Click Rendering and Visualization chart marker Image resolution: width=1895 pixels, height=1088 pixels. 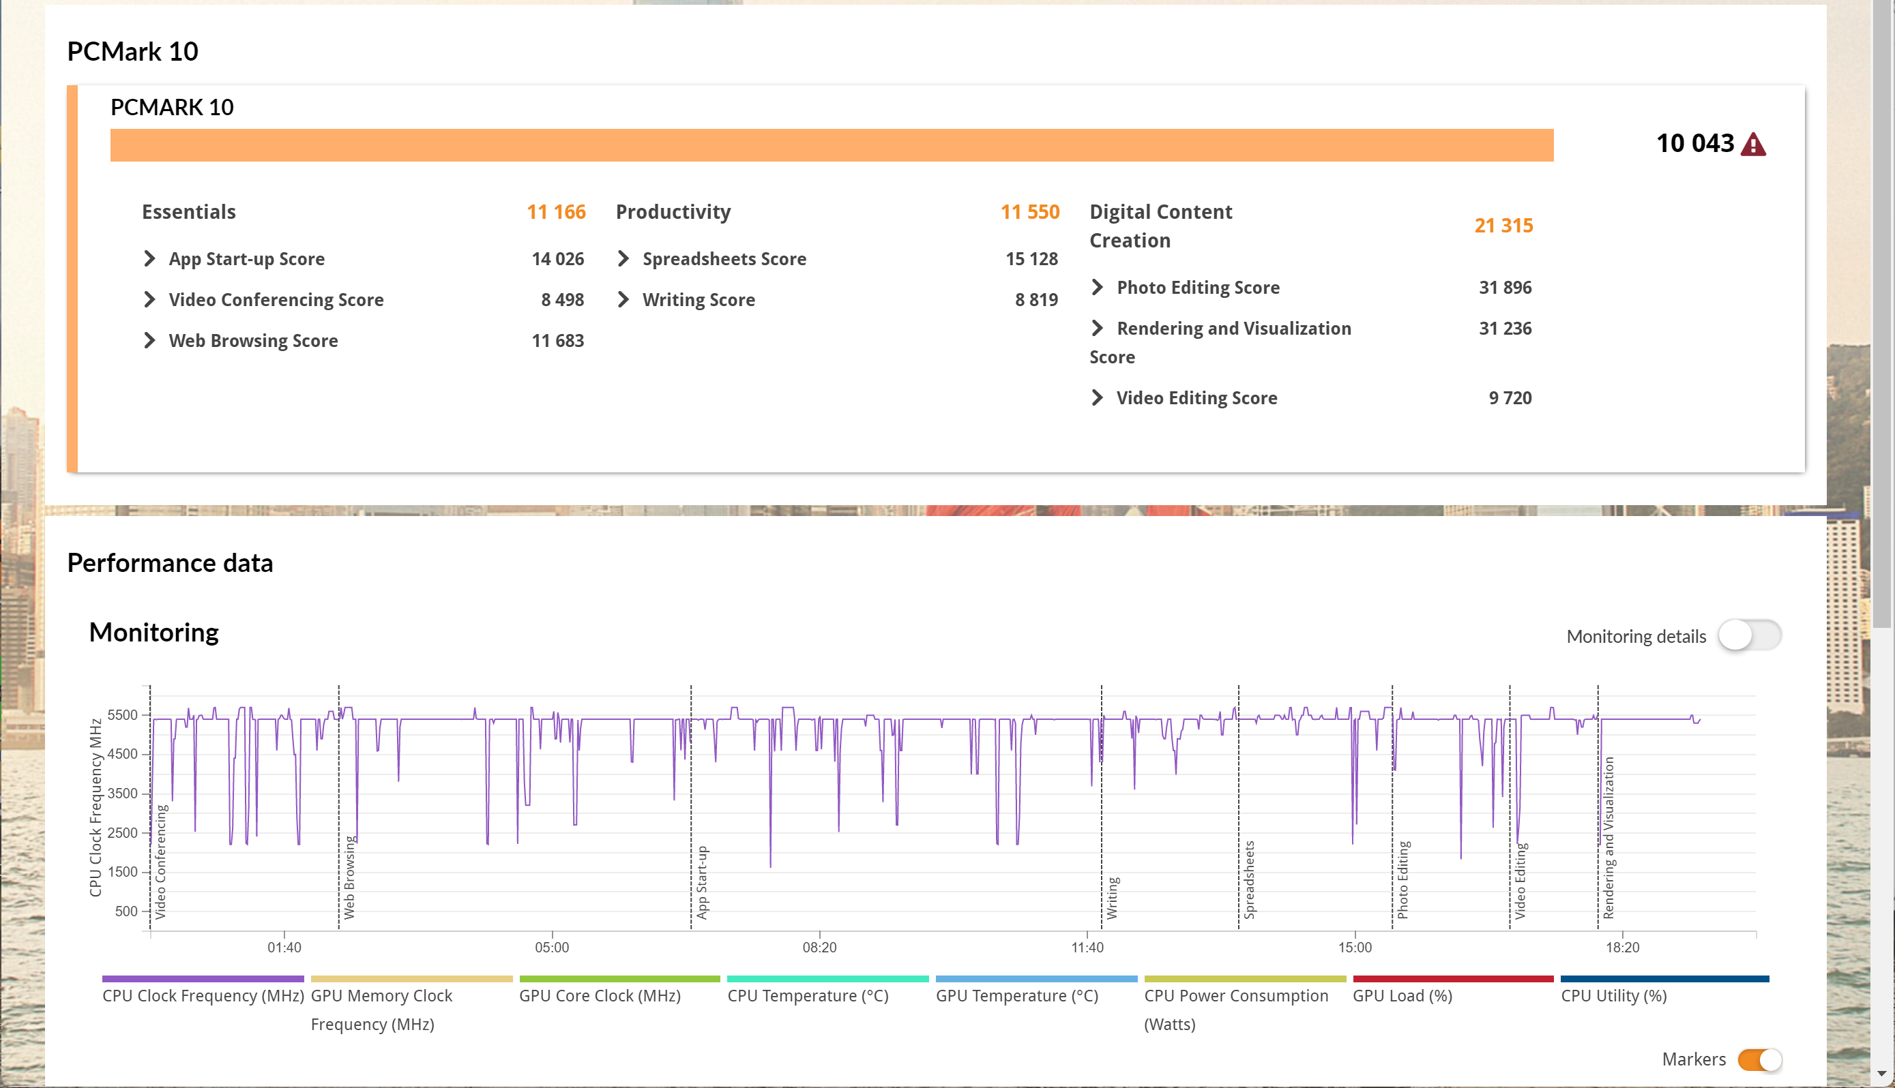point(1608,838)
